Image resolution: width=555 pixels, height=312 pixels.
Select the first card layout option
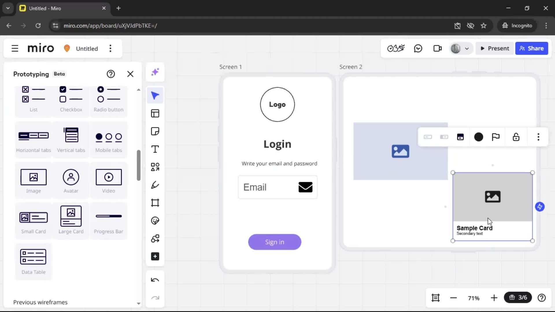click(428, 137)
